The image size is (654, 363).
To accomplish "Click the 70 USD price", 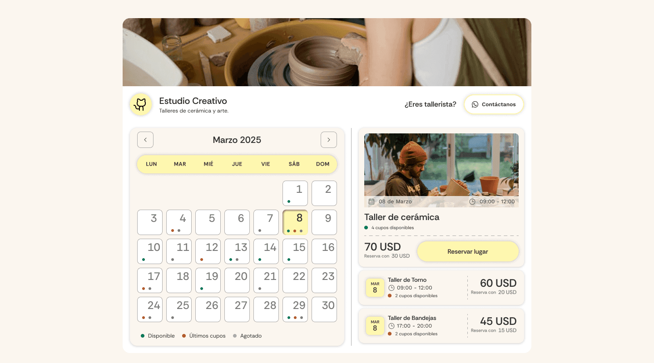I will tap(382, 247).
